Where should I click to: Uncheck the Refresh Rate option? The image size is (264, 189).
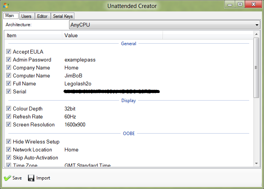(9, 117)
